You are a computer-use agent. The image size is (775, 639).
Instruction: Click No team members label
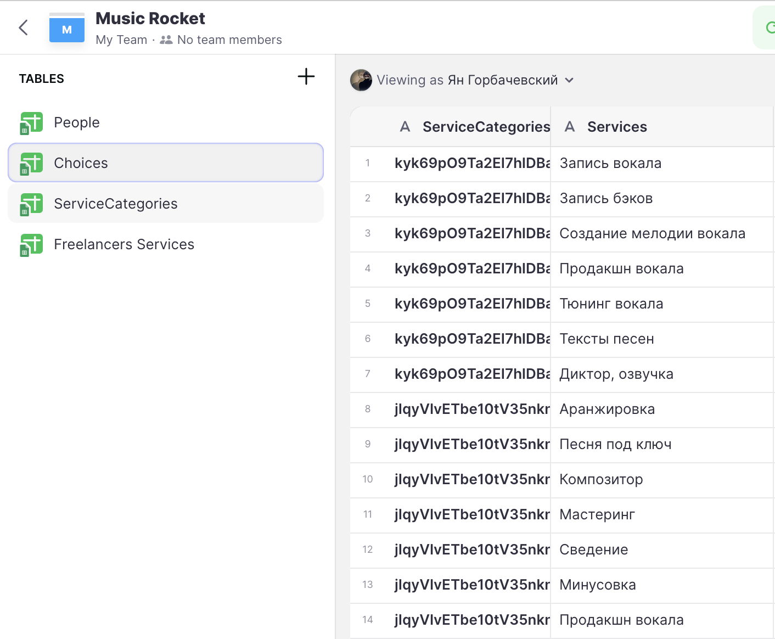[x=229, y=40]
